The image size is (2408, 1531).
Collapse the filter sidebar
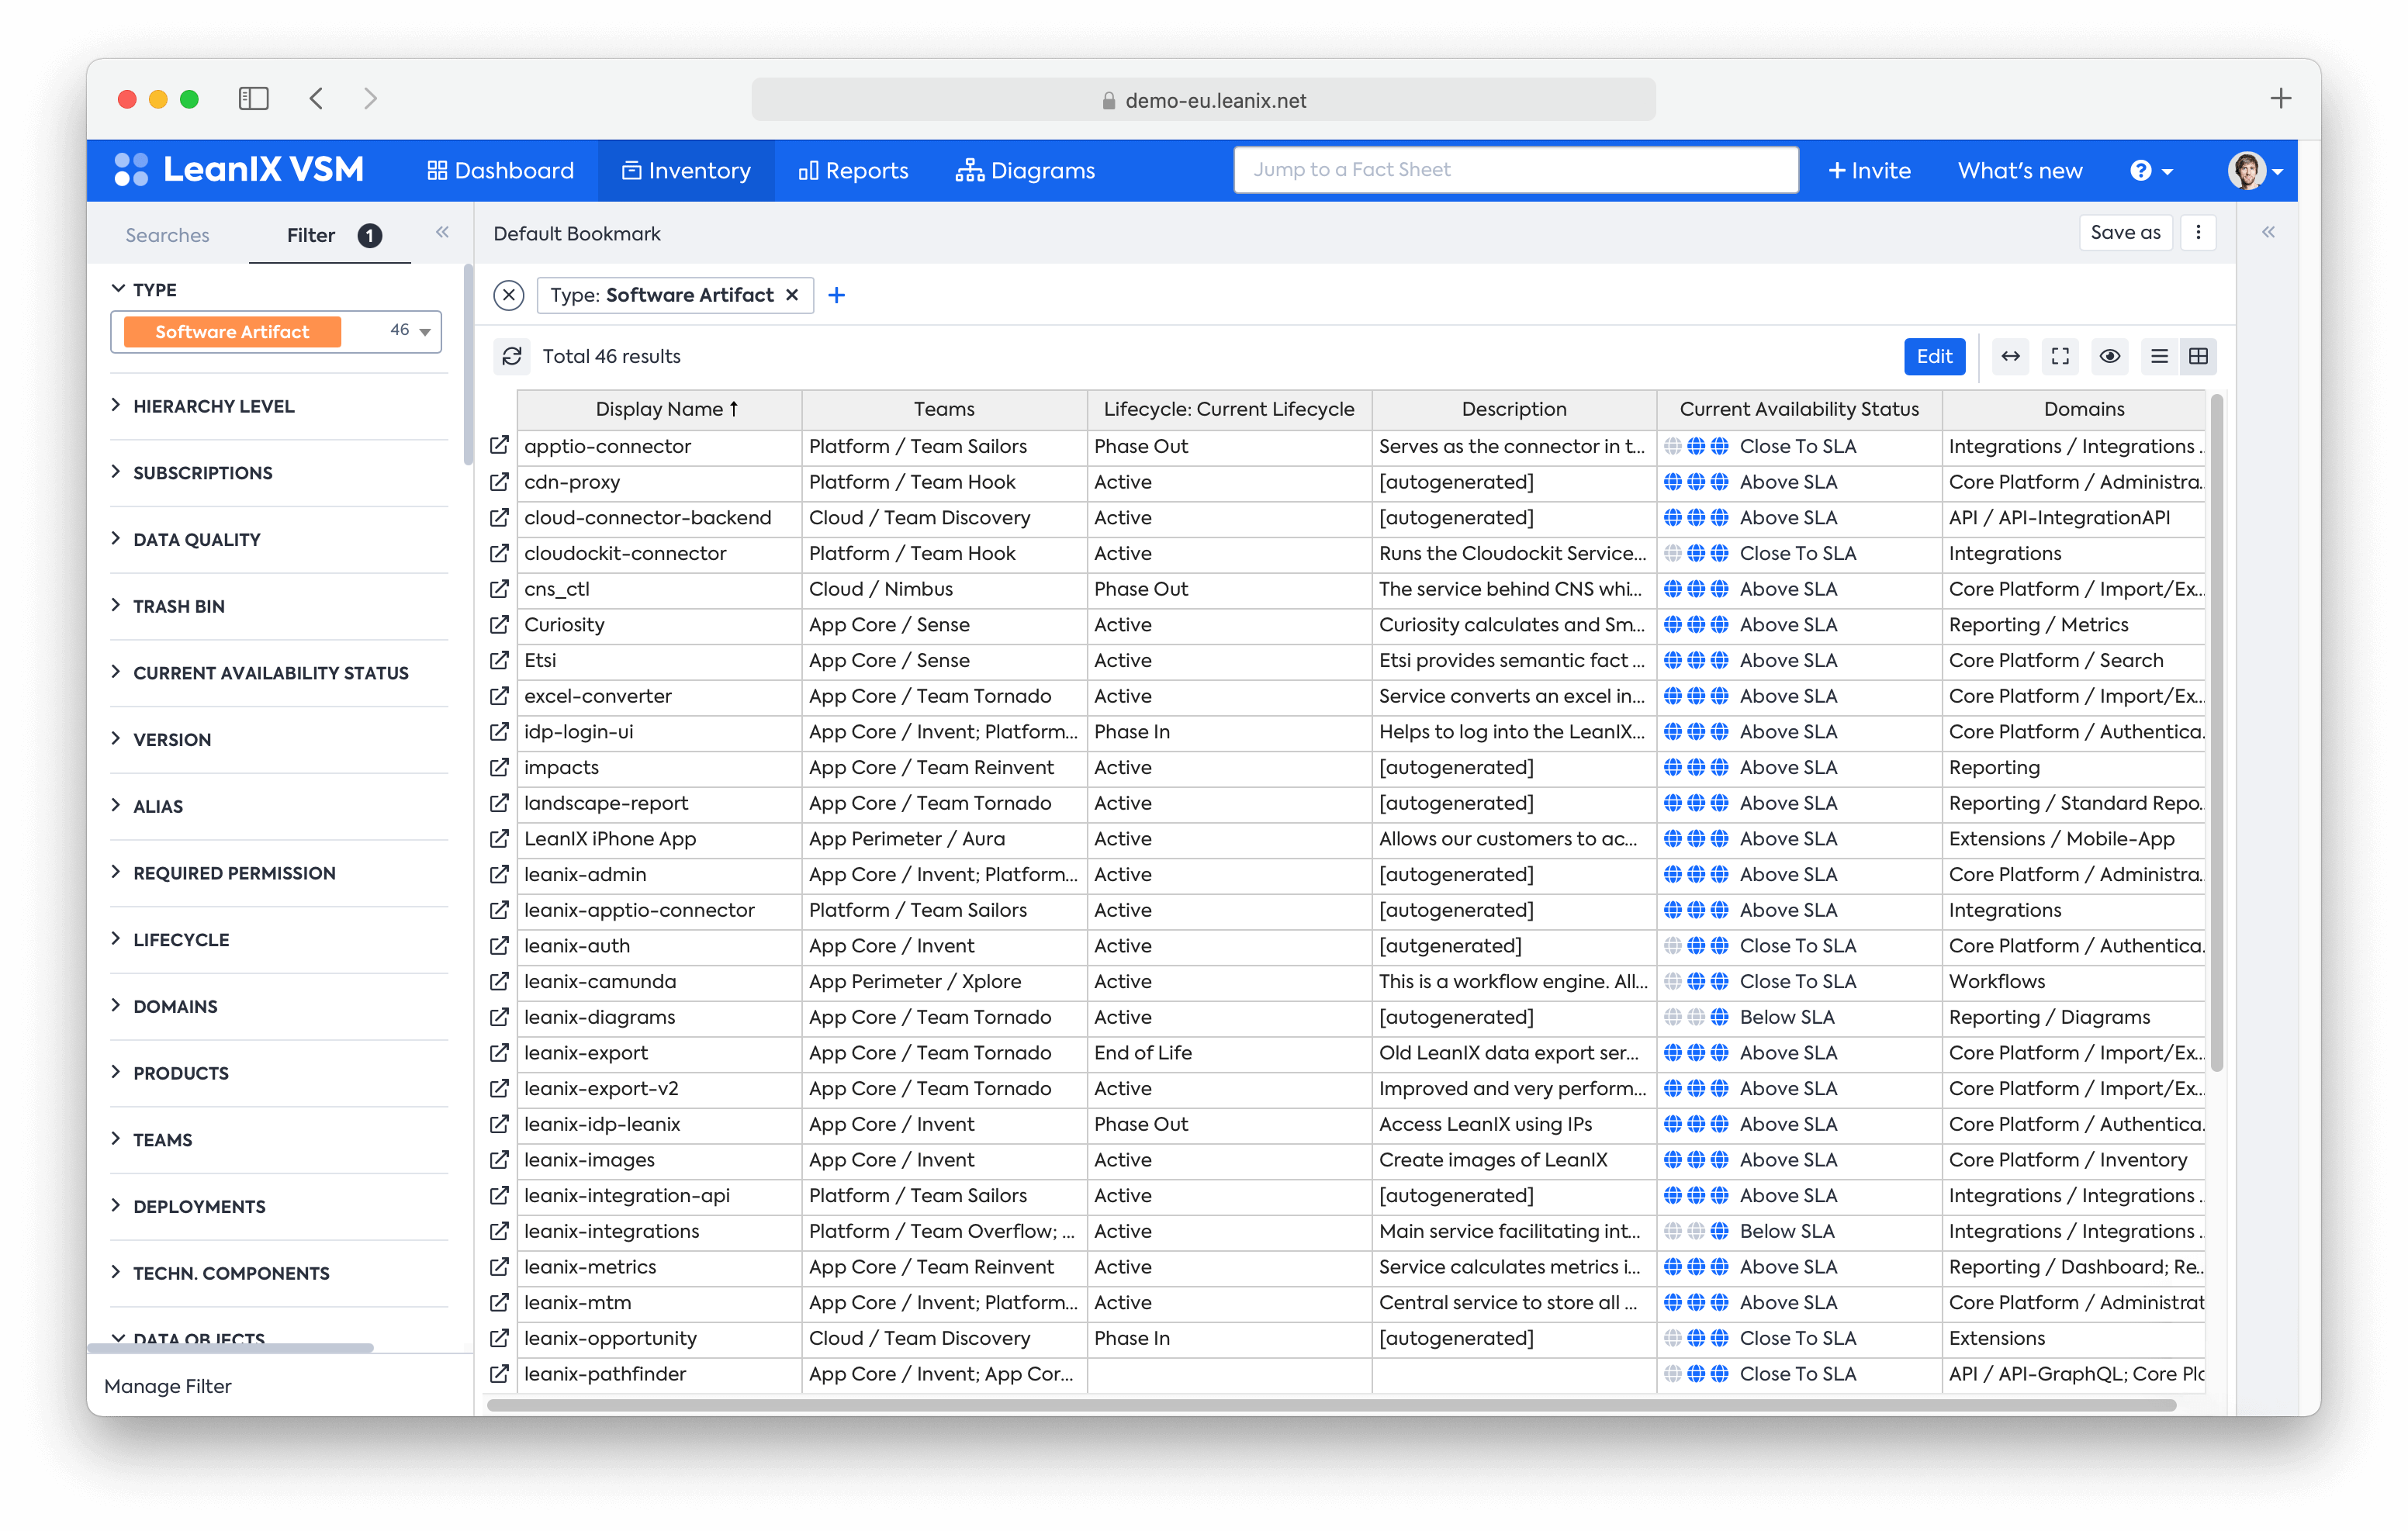pos(442,233)
